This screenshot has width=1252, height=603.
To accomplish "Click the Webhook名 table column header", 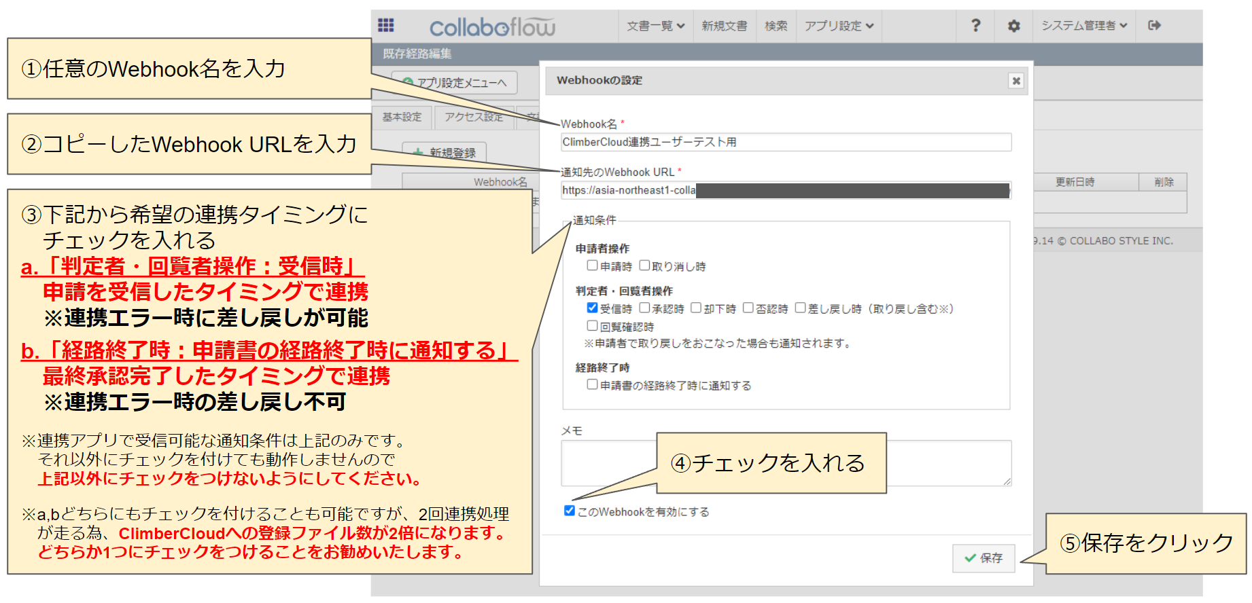I will pyautogui.click(x=500, y=182).
